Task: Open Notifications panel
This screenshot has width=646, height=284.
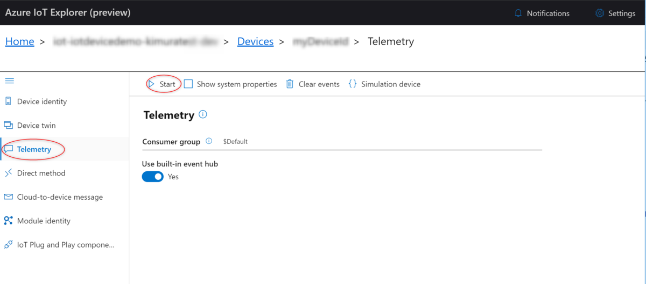Action: click(542, 13)
